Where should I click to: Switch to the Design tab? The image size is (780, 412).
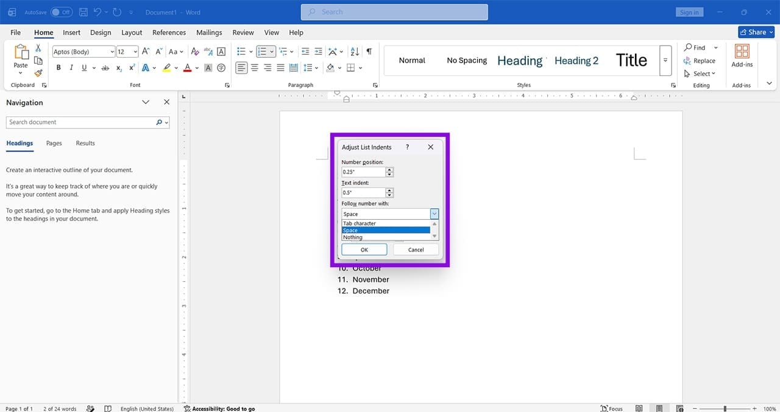tap(101, 32)
